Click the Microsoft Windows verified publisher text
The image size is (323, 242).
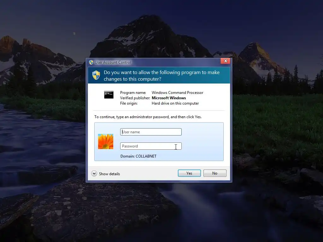pos(169,98)
